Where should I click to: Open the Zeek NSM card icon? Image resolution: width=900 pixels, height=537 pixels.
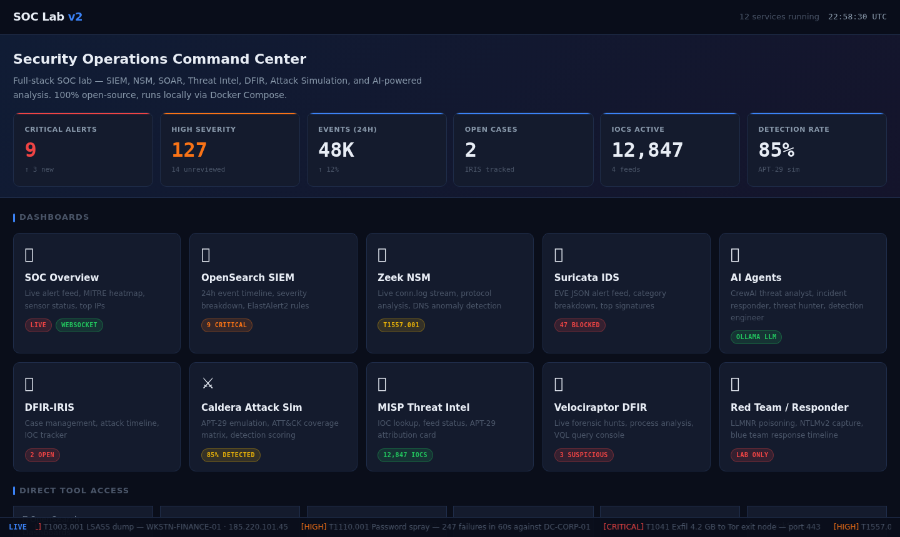(x=382, y=255)
